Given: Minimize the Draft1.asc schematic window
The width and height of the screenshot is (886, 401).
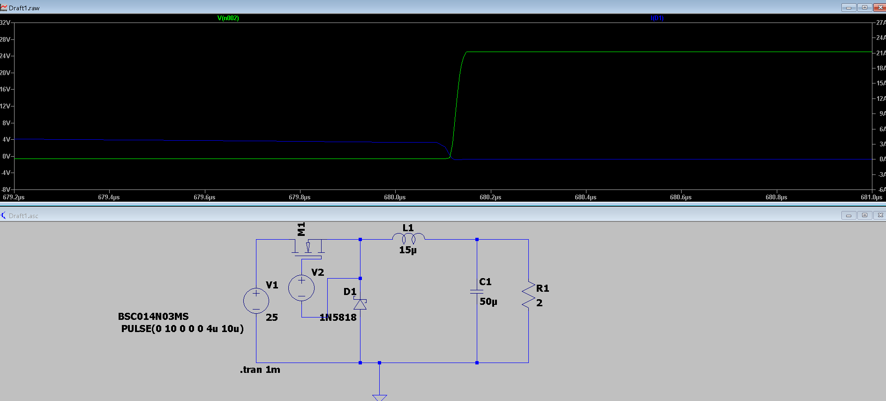Looking at the screenshot, I should coord(848,215).
